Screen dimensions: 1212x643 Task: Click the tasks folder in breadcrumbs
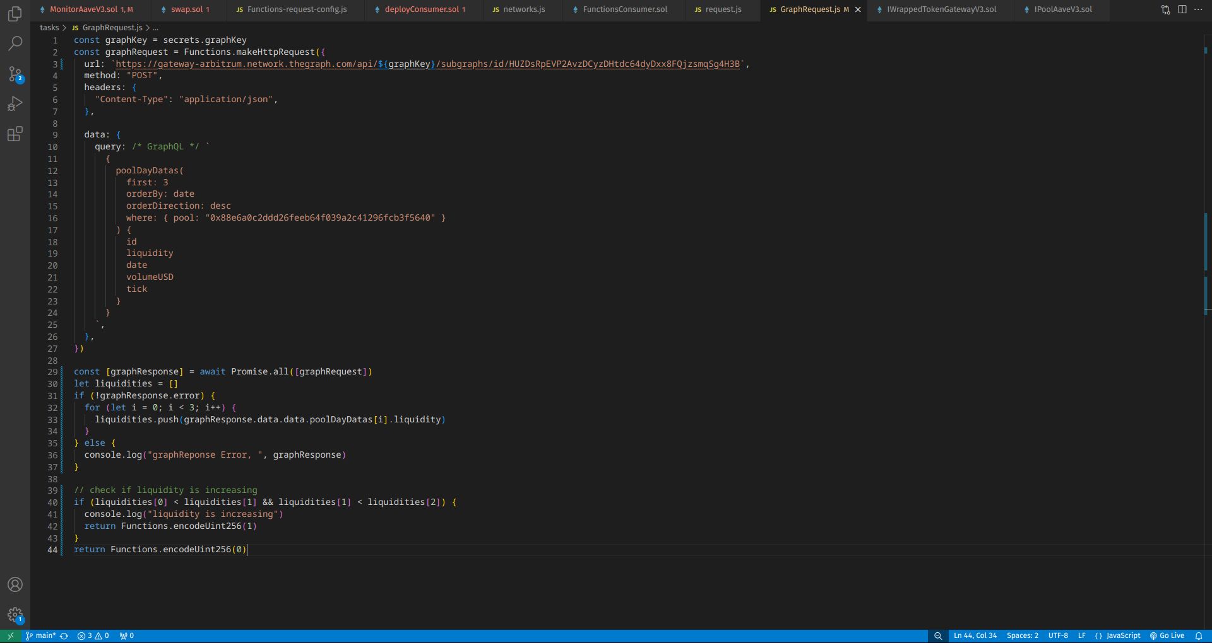(49, 28)
